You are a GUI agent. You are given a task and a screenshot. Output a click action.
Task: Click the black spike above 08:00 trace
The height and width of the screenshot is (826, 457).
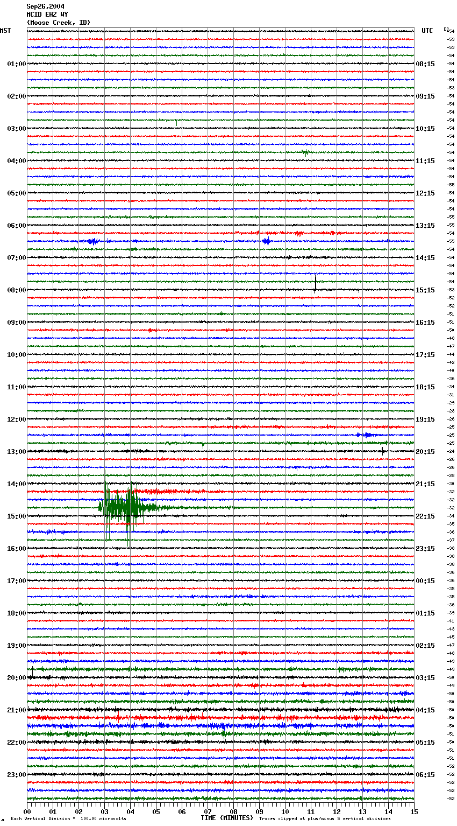click(x=315, y=283)
